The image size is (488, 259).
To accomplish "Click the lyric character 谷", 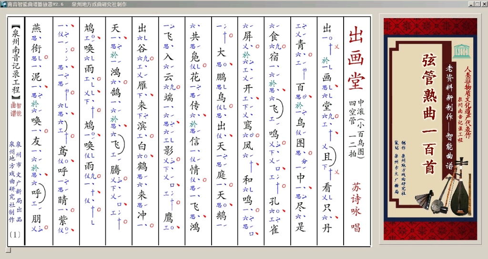I will pos(142,48).
